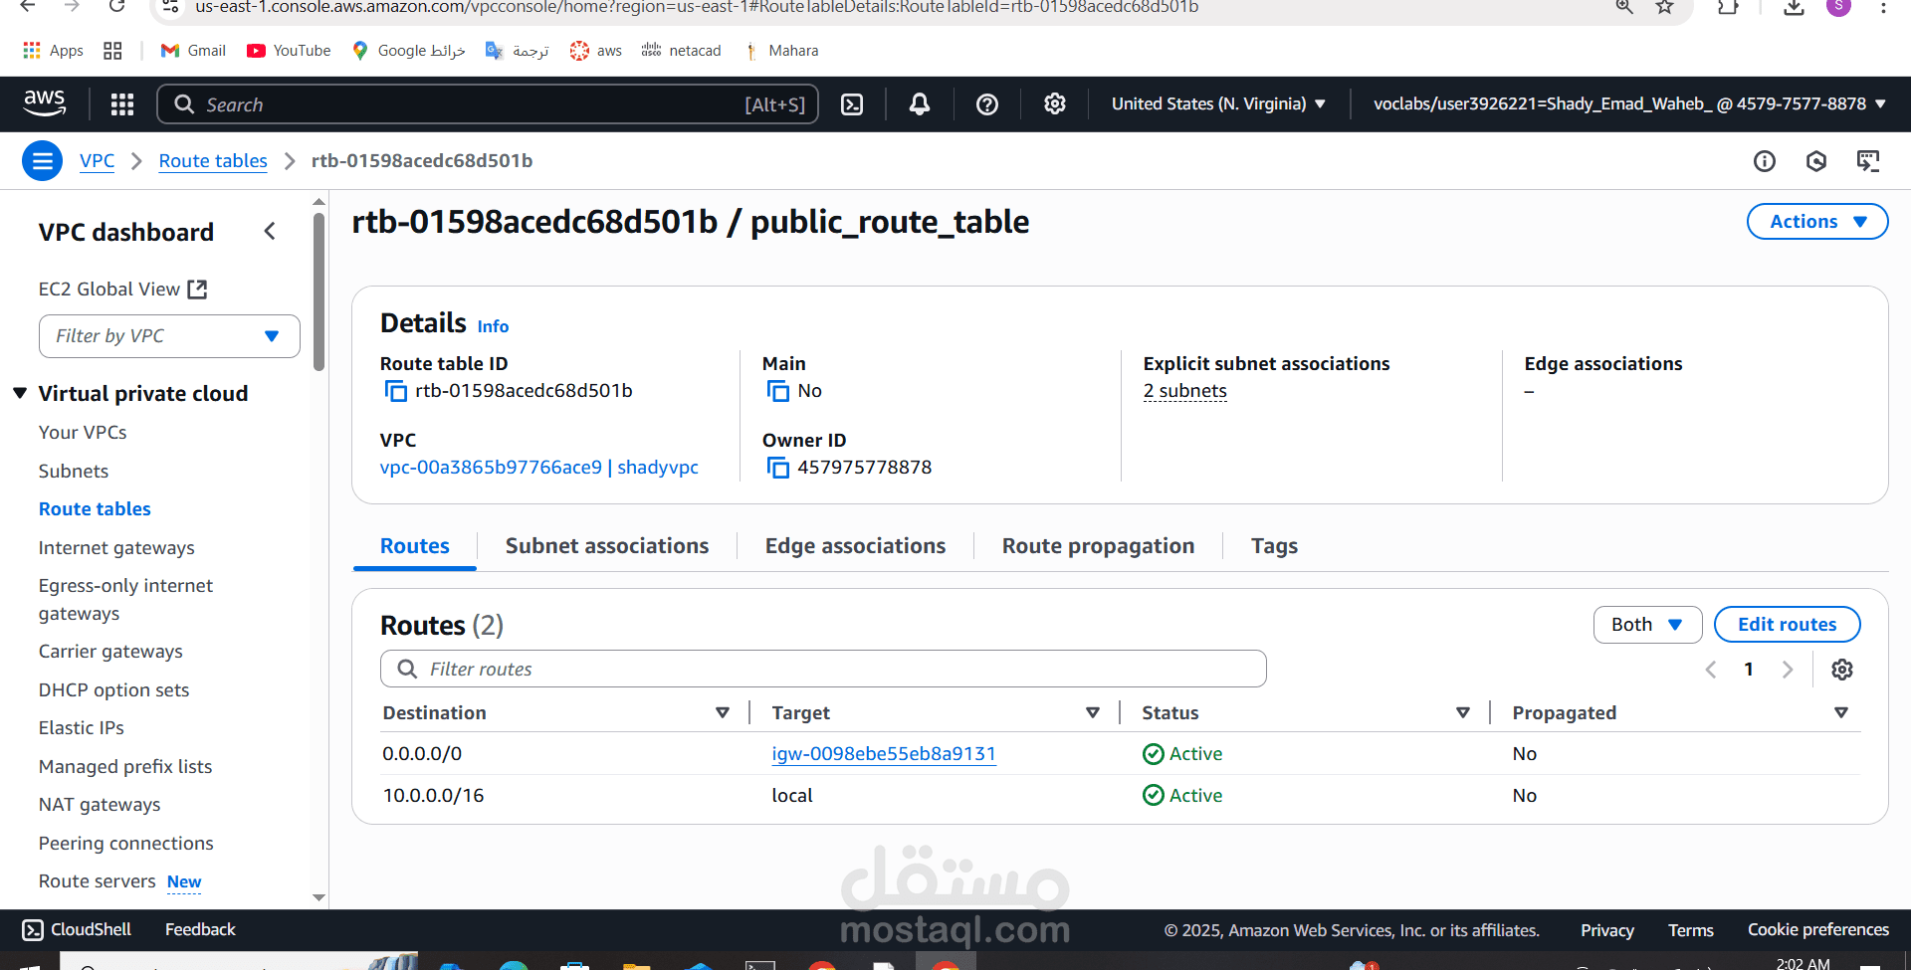Switch to the Subnet associations tab

coord(607,546)
